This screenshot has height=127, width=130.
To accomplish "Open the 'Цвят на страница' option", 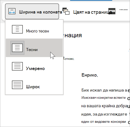I will [x=92, y=12].
